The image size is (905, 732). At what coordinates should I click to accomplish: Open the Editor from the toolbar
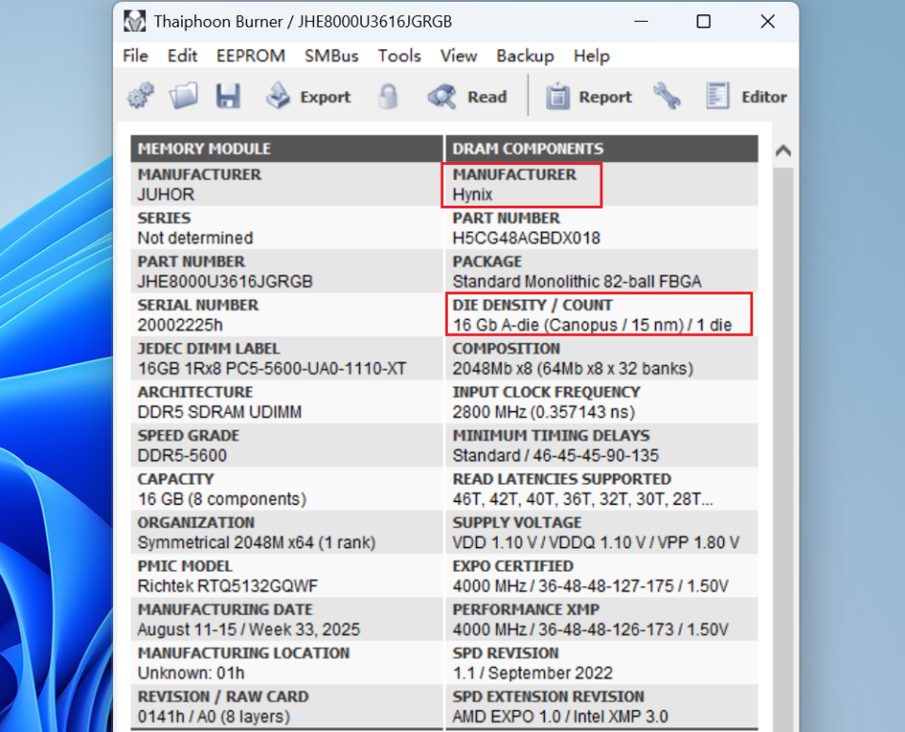[x=747, y=96]
